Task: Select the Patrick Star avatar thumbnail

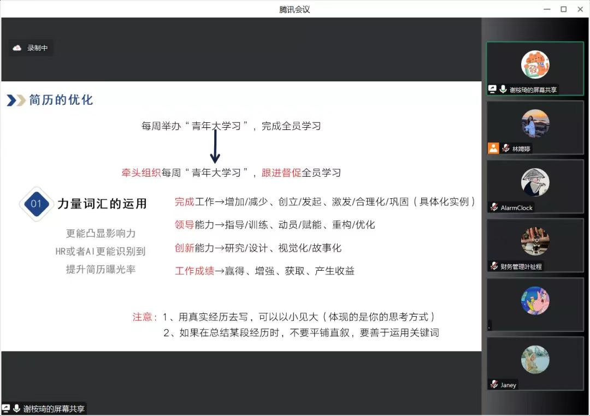Action: pos(535,299)
